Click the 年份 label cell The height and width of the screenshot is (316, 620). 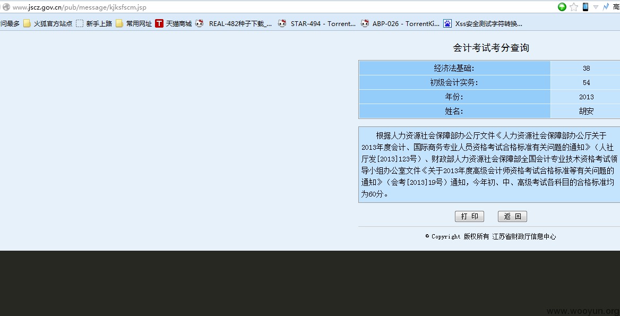(x=455, y=97)
